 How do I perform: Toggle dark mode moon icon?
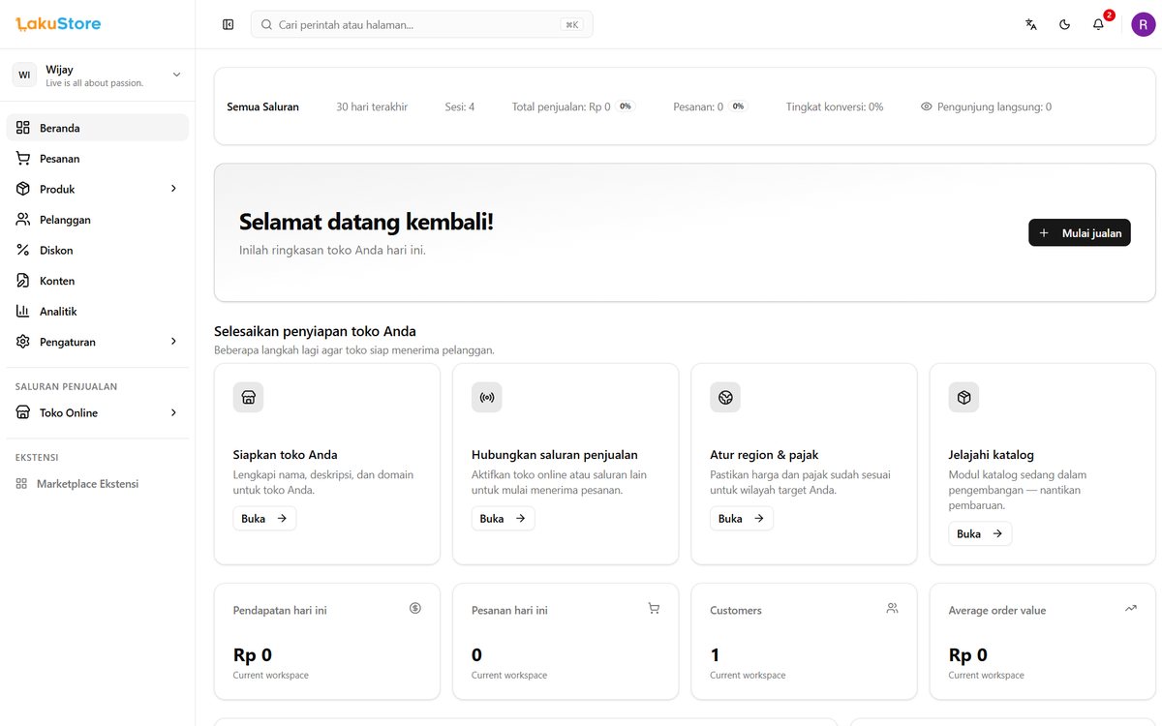point(1065,24)
